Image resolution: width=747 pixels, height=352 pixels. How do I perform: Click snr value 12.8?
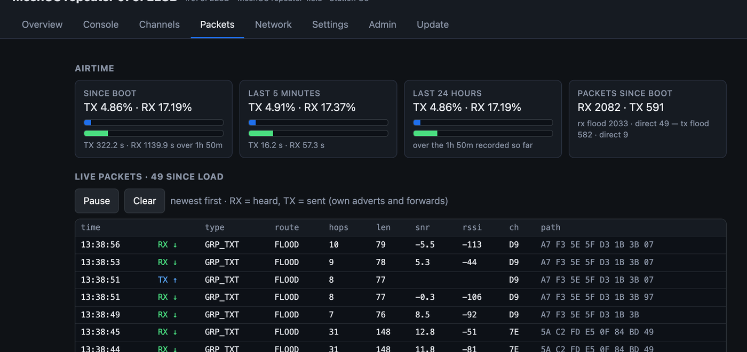(425, 332)
